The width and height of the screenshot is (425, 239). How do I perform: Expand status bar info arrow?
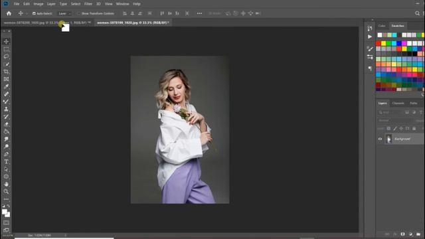click(x=65, y=235)
